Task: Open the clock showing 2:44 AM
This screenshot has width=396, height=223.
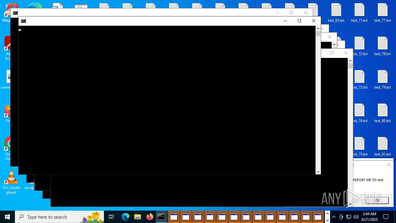Action: point(369,217)
